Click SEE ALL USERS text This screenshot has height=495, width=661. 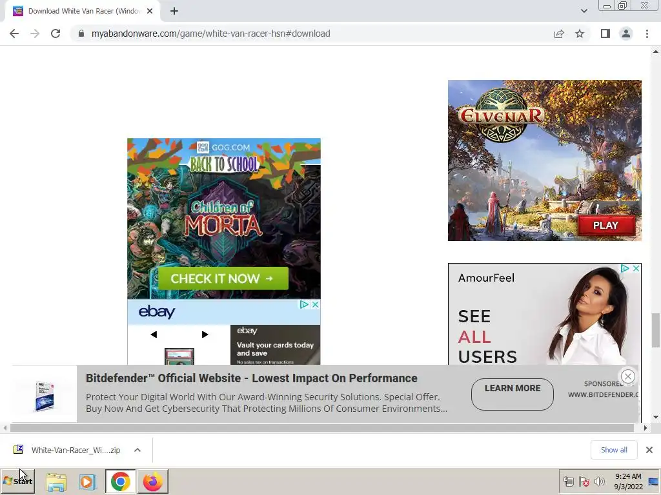pos(487,336)
